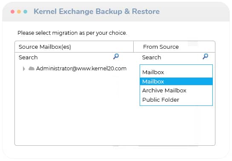232x161 pixels.
Task: Expand the Administrator@www.kernel20.com tree node
Action: click(x=24, y=69)
